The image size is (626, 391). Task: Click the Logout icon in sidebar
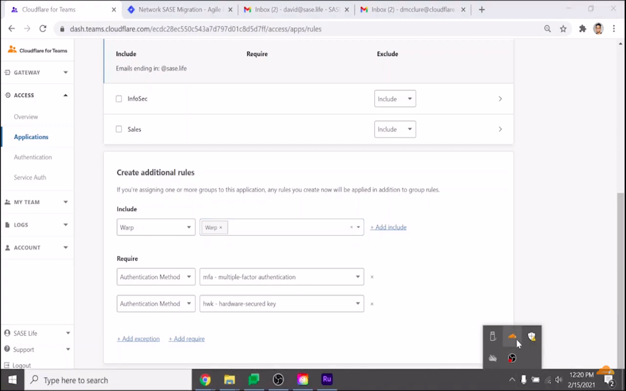(7, 365)
